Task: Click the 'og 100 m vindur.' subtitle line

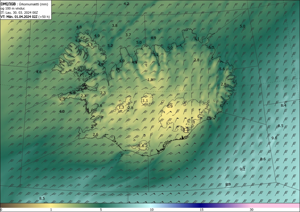Action: (13, 8)
